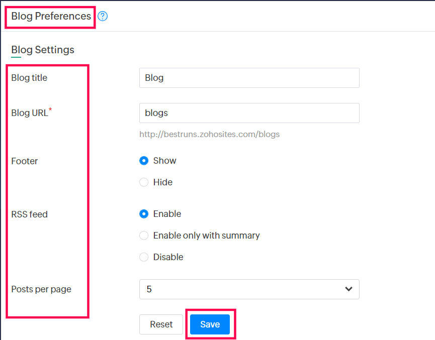The width and height of the screenshot is (435, 340).
Task: Click the bestruns.zohosites.com/blogs URL text
Action: pos(209,134)
